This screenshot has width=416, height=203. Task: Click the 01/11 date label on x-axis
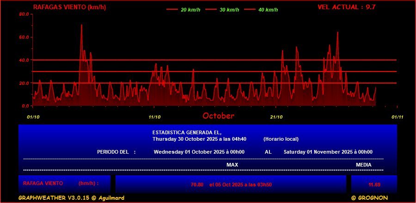tap(398, 117)
